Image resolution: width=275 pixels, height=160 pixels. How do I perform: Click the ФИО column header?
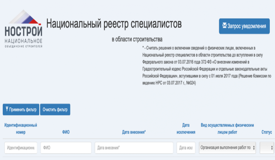click(x=66, y=132)
